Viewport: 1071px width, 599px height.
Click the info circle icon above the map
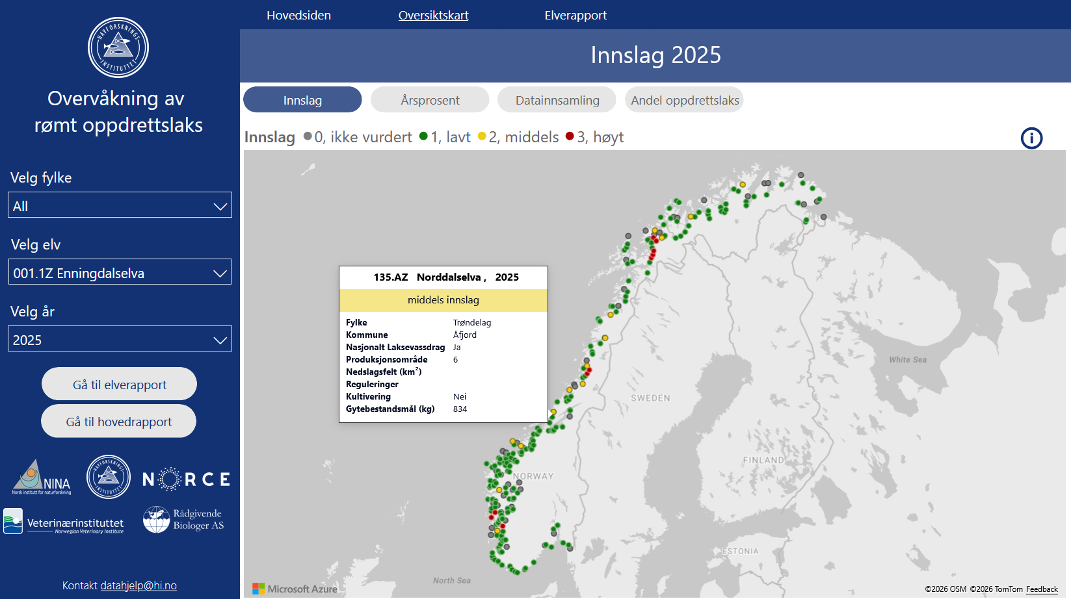click(1031, 138)
